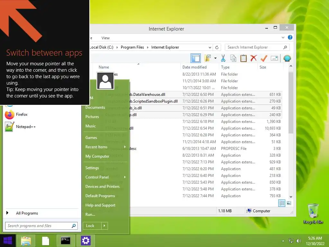
Task: Open Settings from the Start menu
Action: 92,168
